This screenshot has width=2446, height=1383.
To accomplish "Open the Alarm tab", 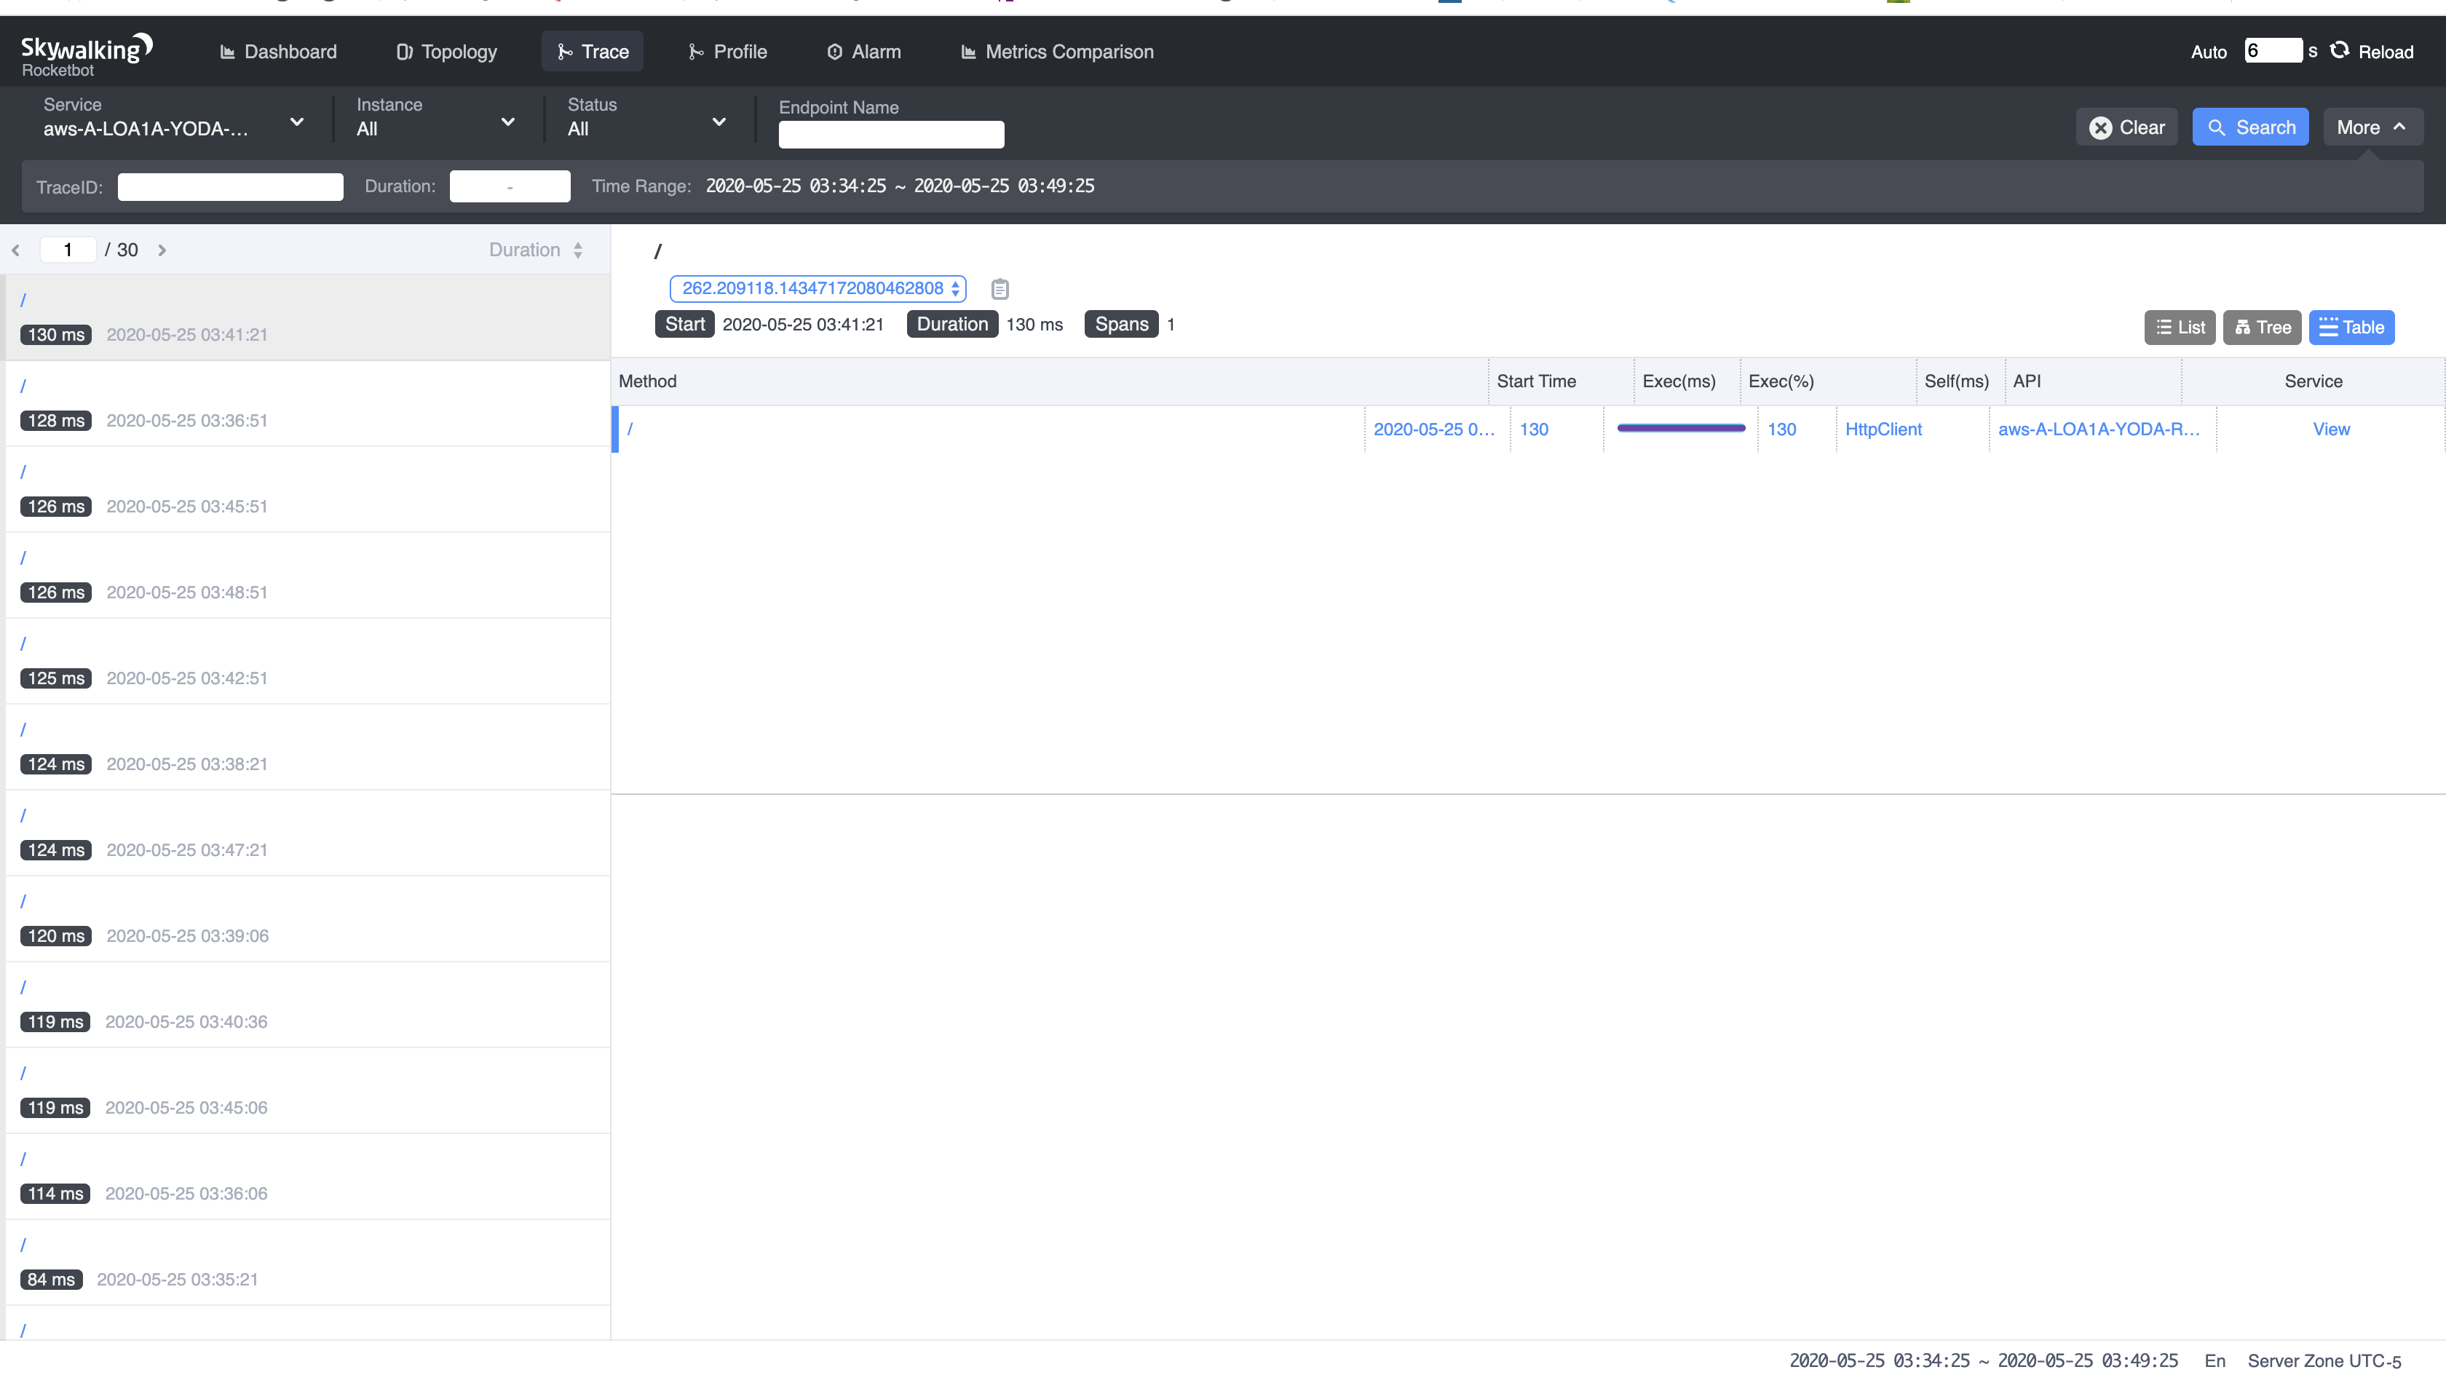I will coord(863,52).
